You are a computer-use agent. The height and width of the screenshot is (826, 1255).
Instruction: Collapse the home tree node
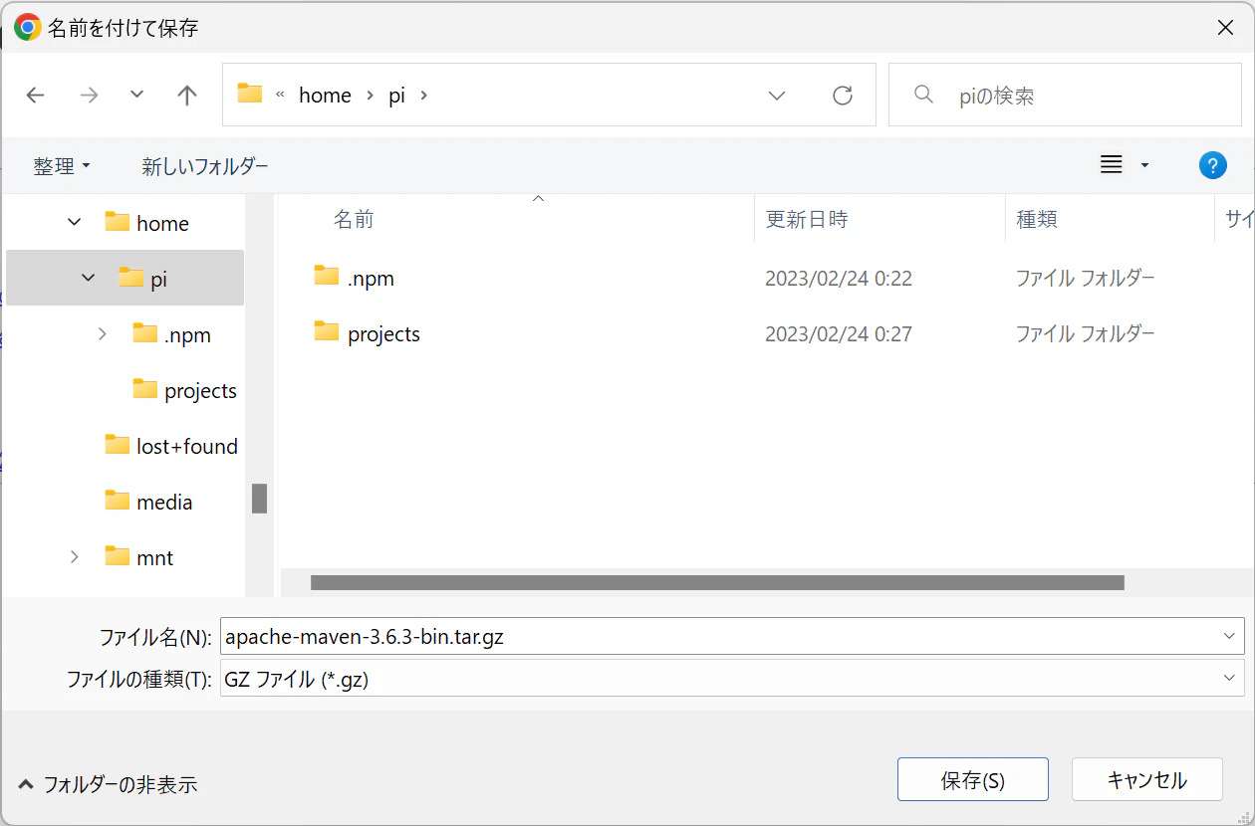[75, 222]
